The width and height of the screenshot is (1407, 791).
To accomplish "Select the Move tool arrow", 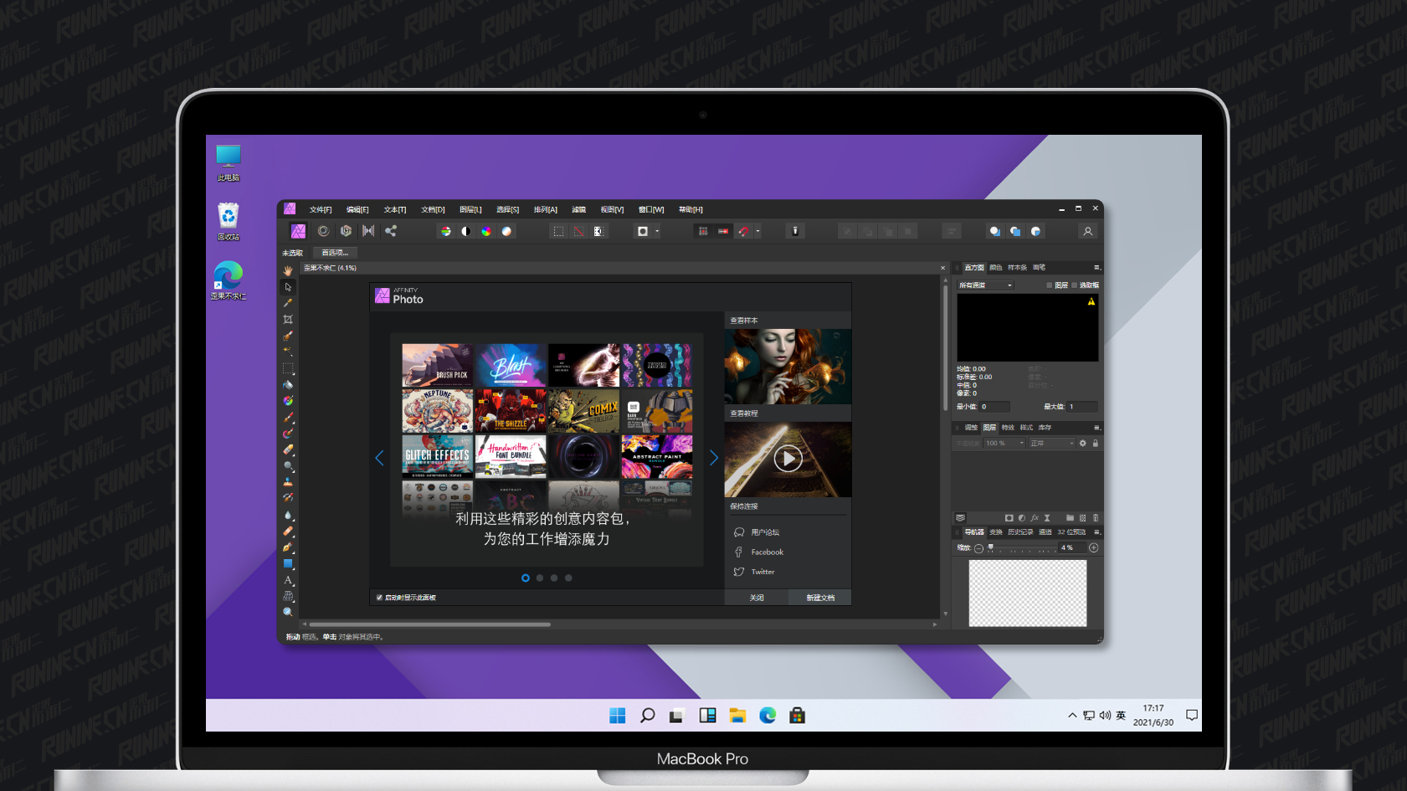I will (x=288, y=287).
